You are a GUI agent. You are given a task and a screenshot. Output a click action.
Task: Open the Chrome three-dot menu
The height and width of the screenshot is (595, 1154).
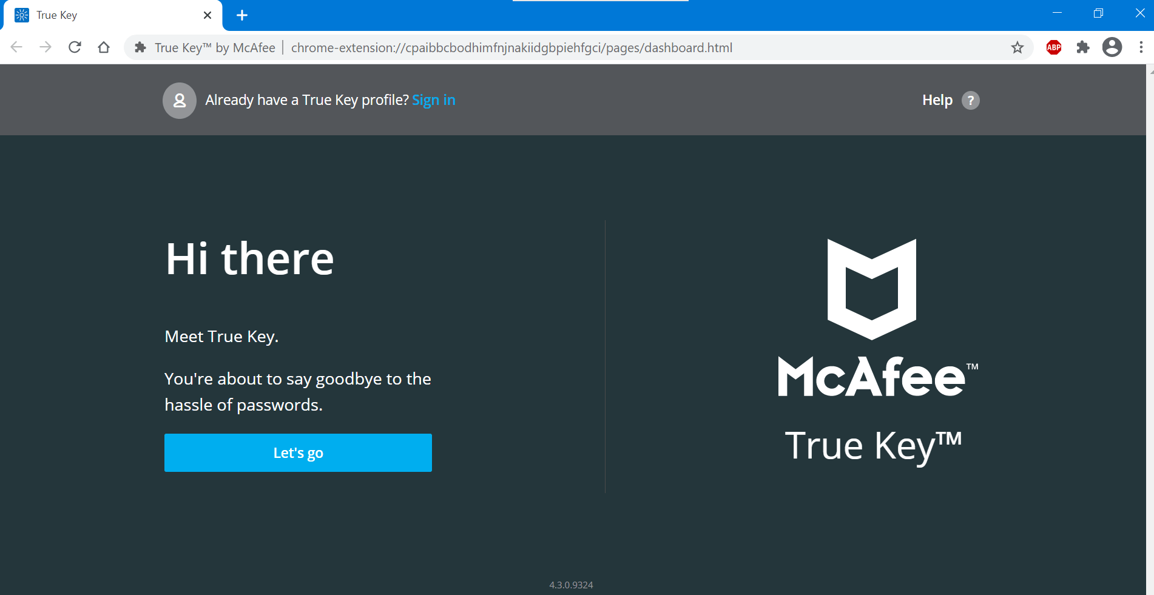1141,47
